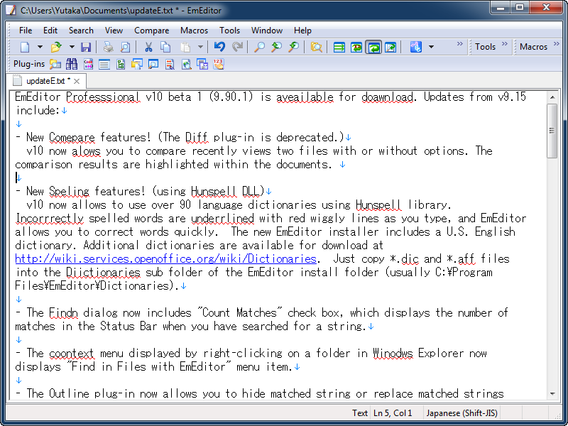Enable Wrap by Page mode

click(390, 47)
